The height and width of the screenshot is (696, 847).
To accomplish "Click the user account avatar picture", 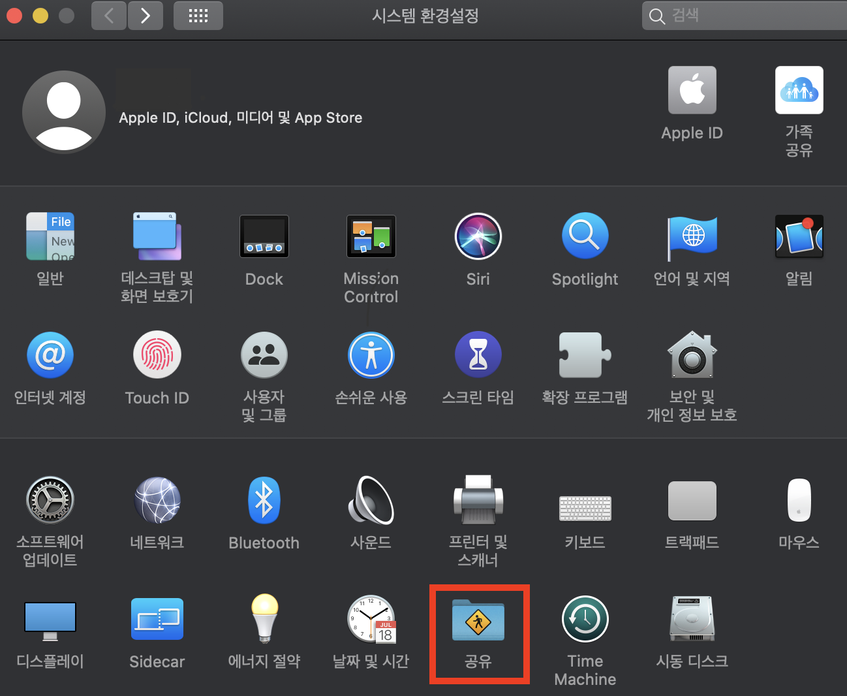I will tap(64, 112).
